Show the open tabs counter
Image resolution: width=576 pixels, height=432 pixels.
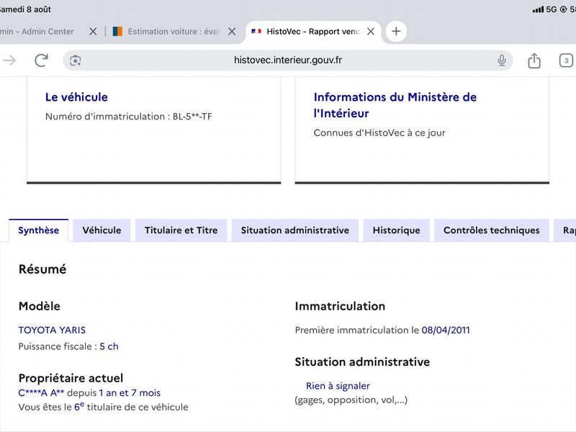(566, 60)
